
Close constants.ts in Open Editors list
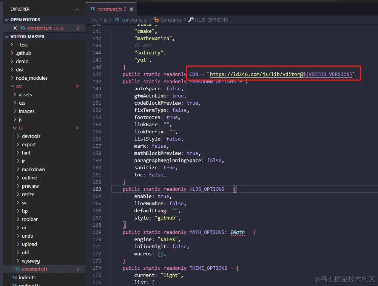coord(15,28)
